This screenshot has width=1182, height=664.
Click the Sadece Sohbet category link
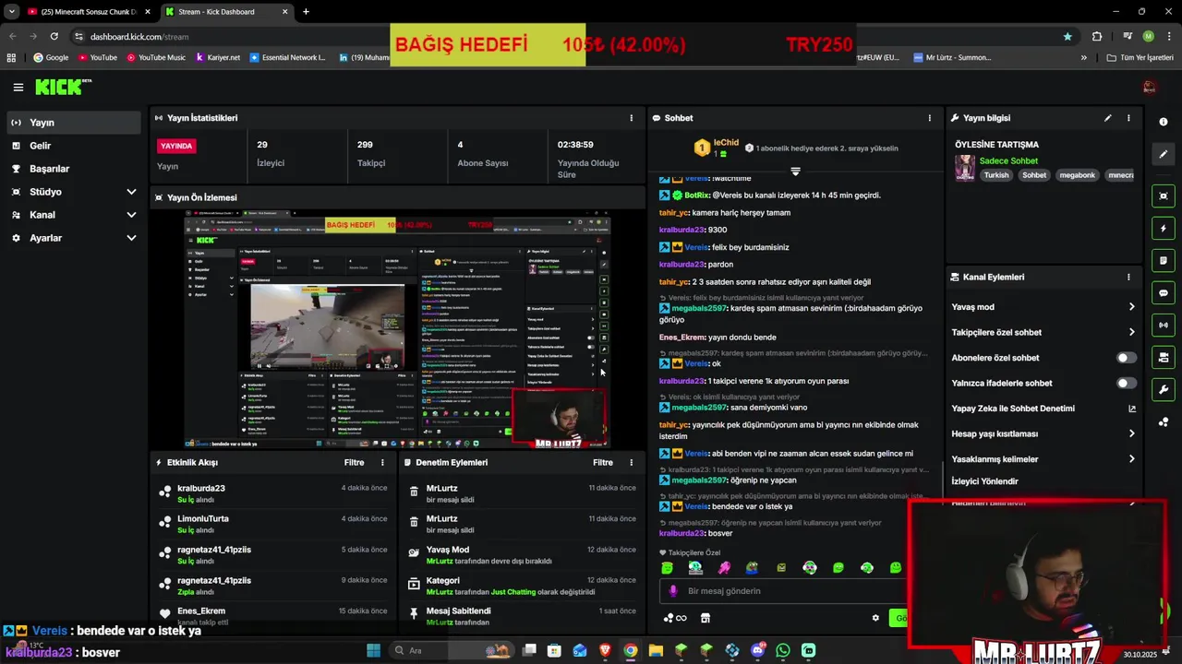[1008, 161]
